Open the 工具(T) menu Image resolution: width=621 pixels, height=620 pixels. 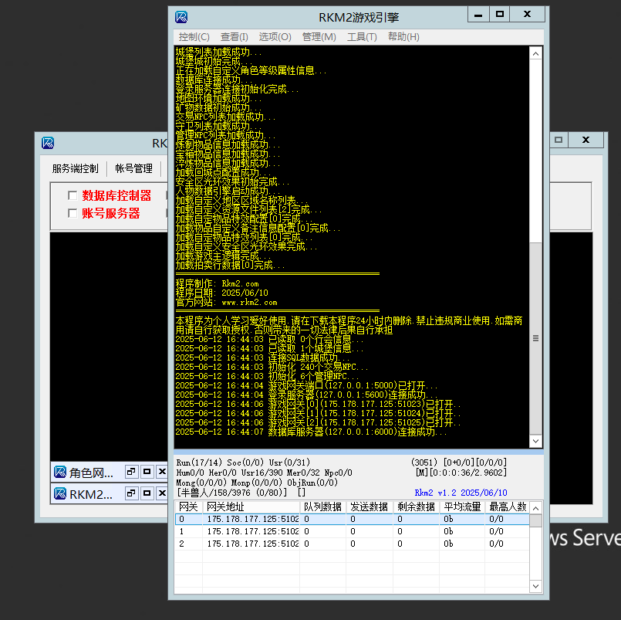pos(362,37)
